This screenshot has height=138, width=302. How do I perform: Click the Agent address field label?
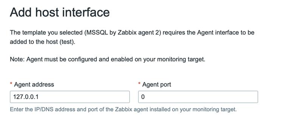pyautogui.click(x=34, y=85)
